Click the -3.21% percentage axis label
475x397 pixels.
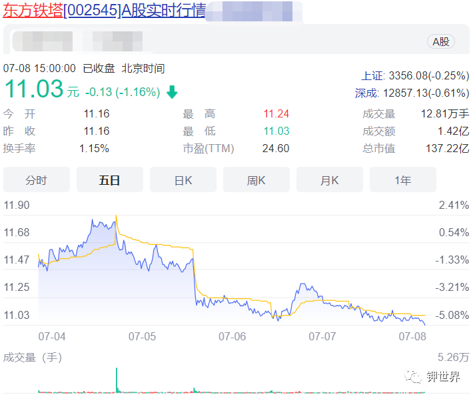(452, 287)
